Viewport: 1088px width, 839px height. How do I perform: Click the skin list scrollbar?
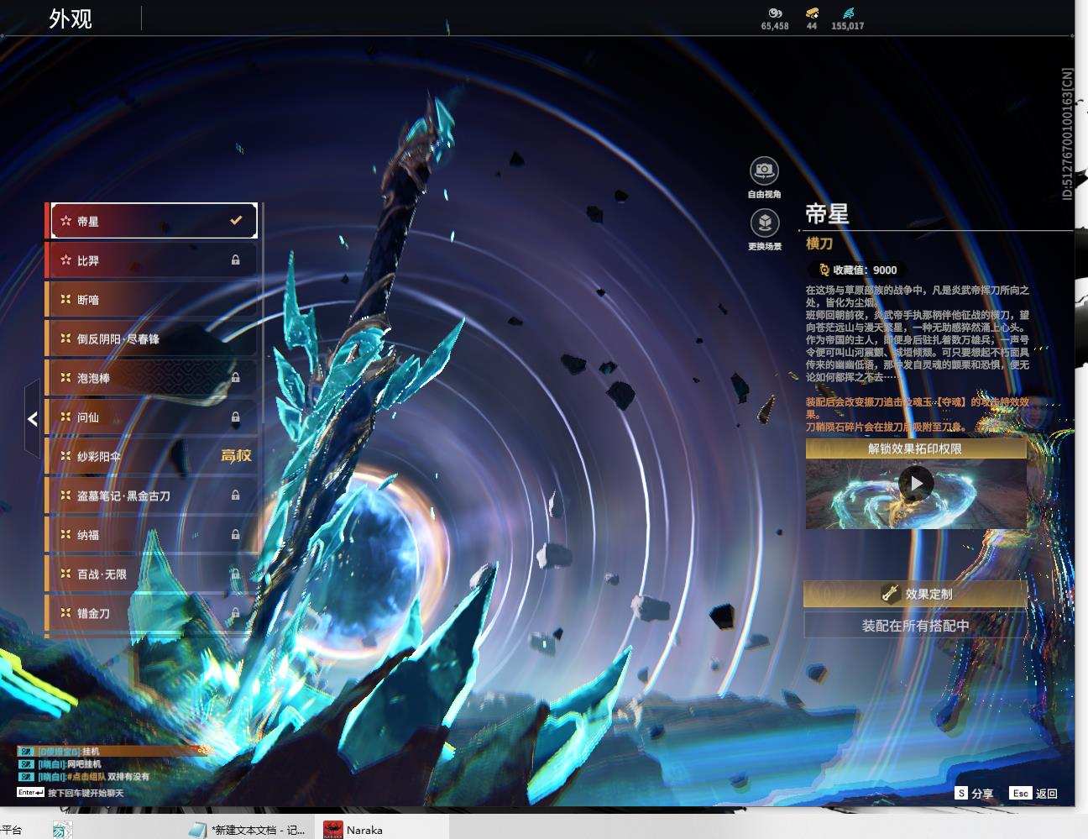[x=263, y=312]
